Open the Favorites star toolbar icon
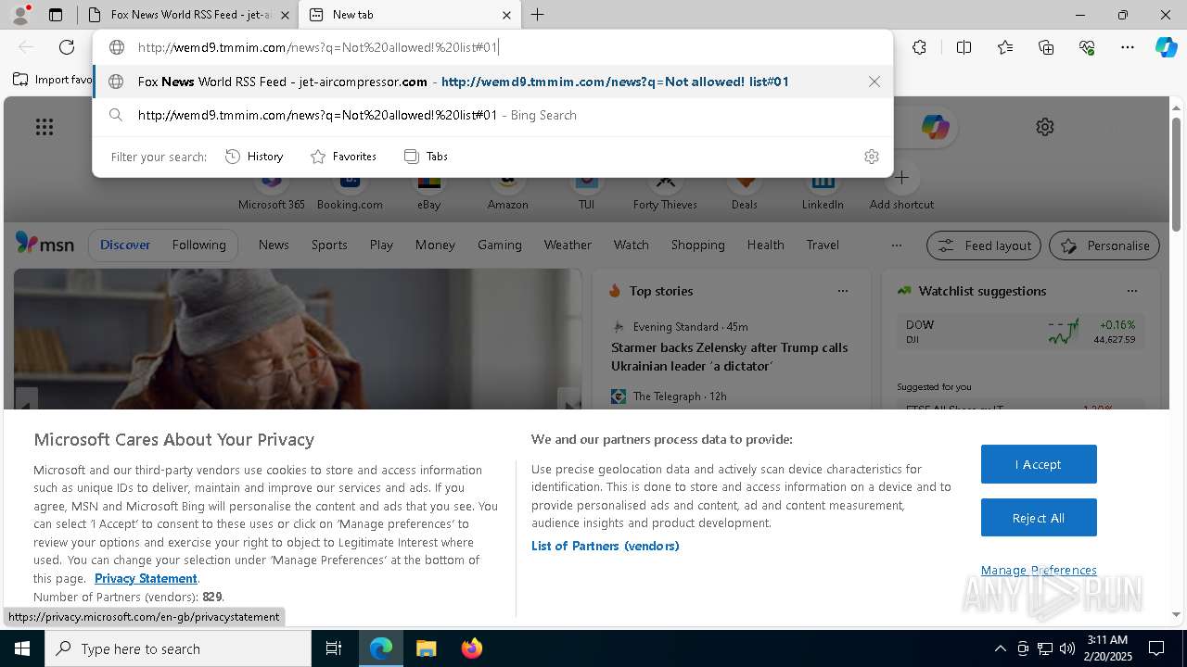 (1005, 47)
